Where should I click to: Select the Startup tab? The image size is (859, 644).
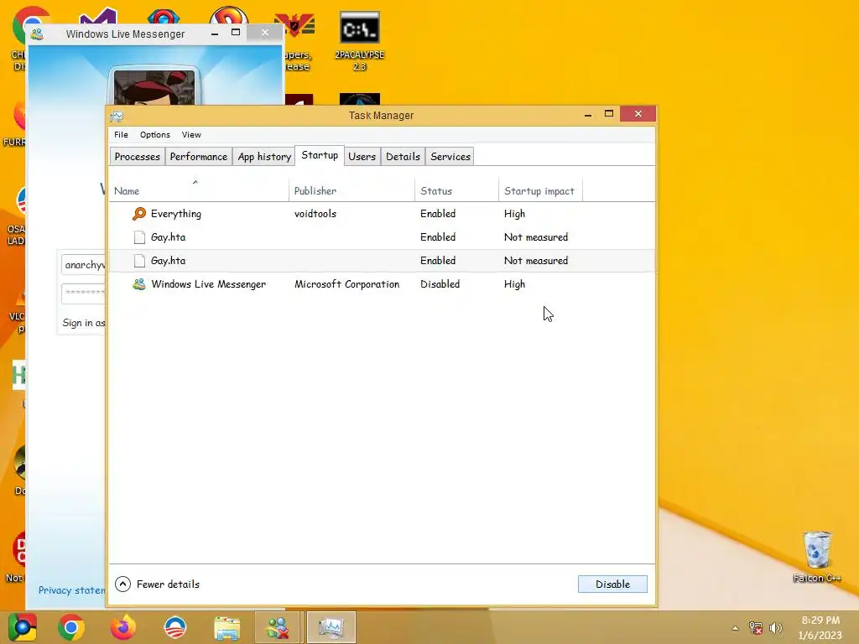click(x=320, y=155)
